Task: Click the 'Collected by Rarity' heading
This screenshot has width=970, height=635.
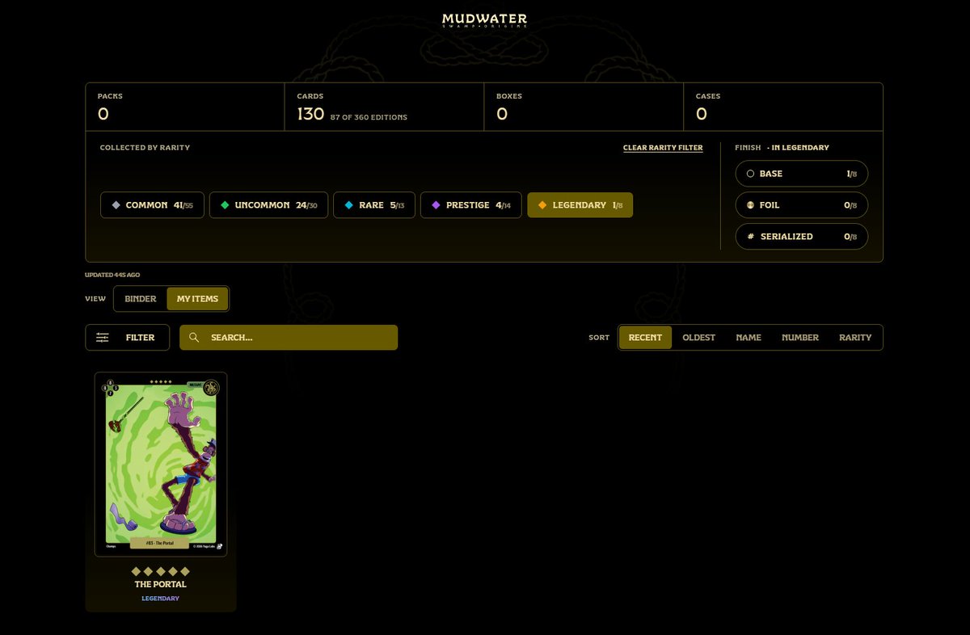Action: 145,148
